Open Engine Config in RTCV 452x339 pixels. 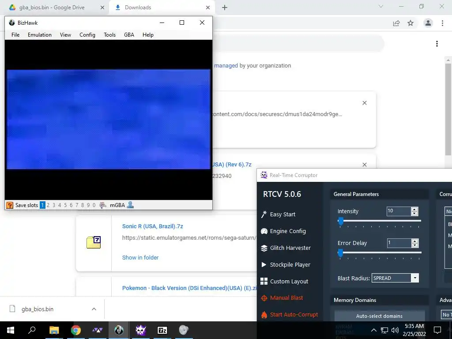pyautogui.click(x=283, y=231)
